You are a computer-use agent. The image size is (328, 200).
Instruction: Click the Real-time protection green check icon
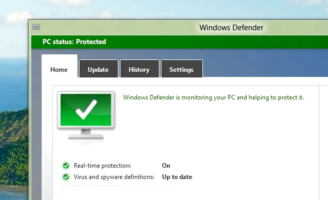(66, 166)
